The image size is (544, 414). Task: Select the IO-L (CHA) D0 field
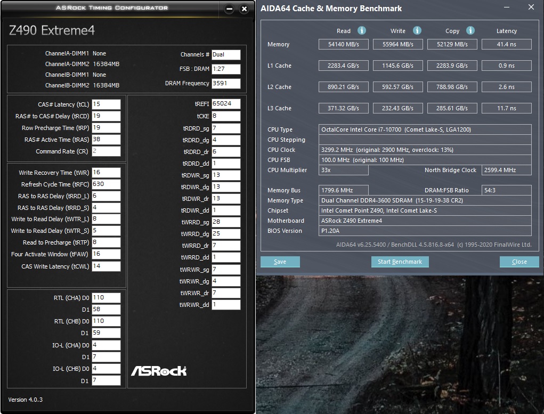click(x=106, y=345)
